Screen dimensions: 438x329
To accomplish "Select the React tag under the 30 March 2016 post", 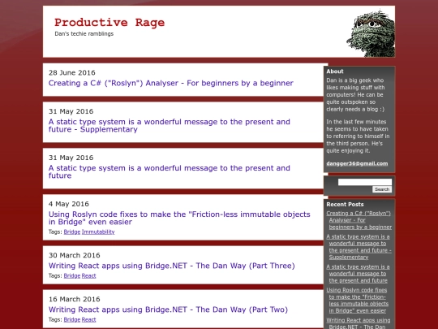I will pyautogui.click(x=89, y=276).
